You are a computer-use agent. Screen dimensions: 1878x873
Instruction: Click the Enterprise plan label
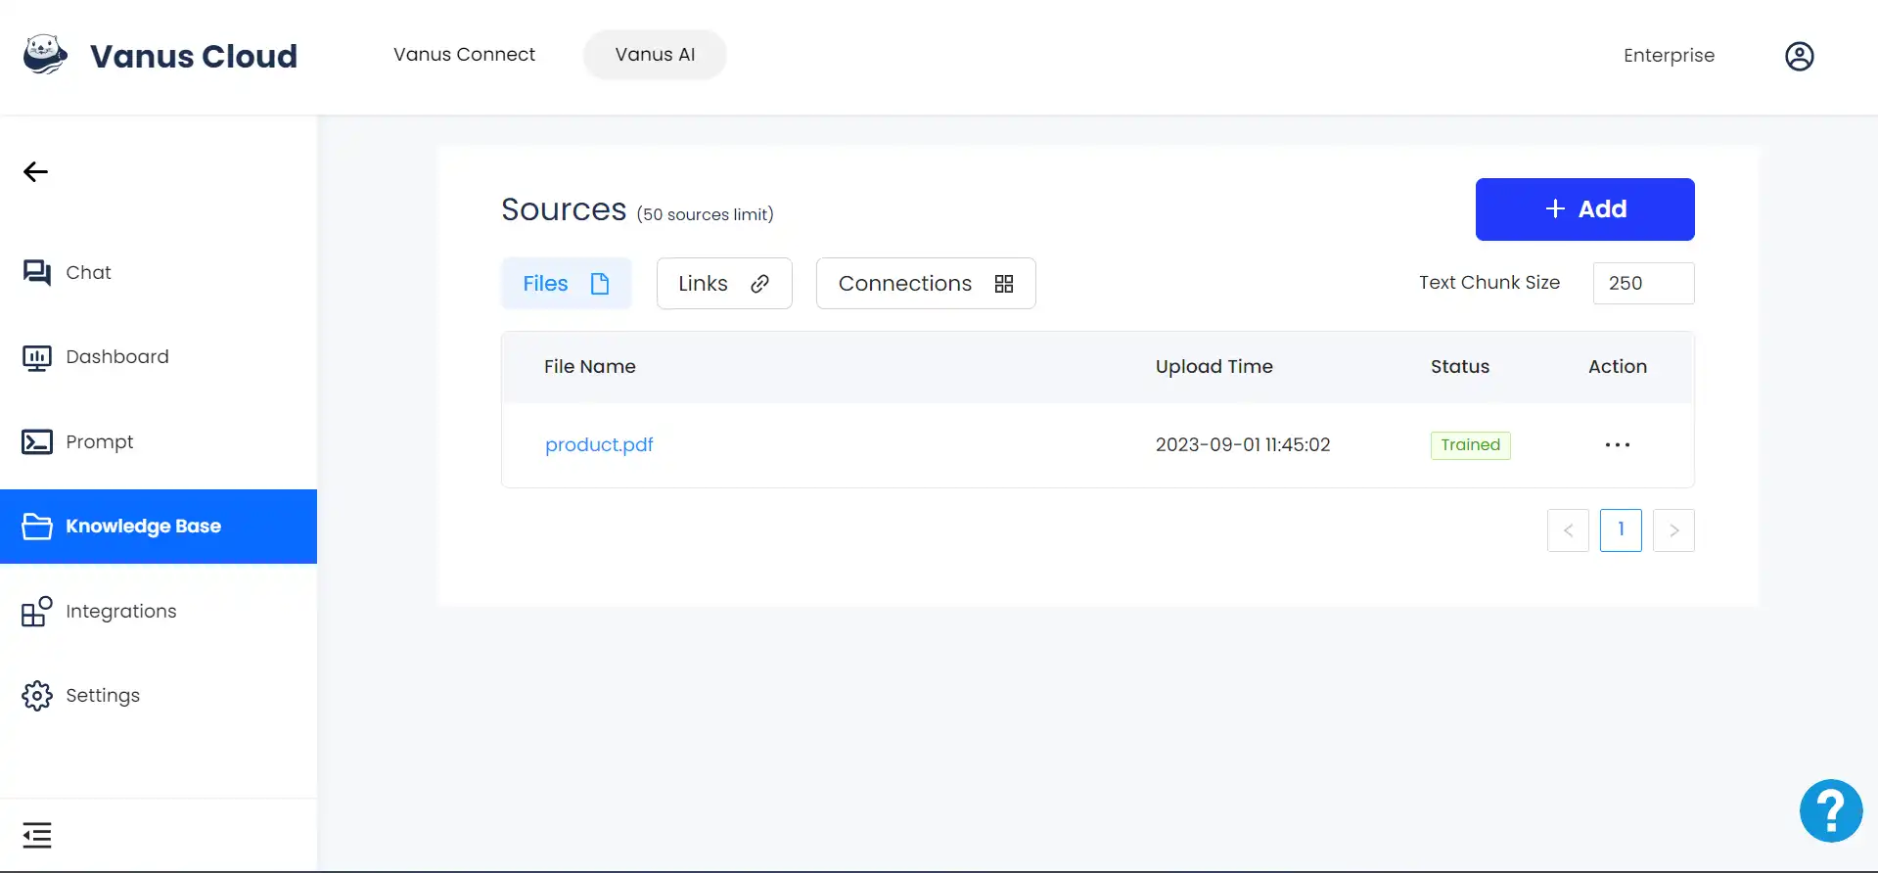(x=1669, y=56)
